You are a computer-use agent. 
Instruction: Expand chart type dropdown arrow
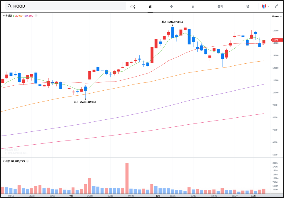(269, 6)
